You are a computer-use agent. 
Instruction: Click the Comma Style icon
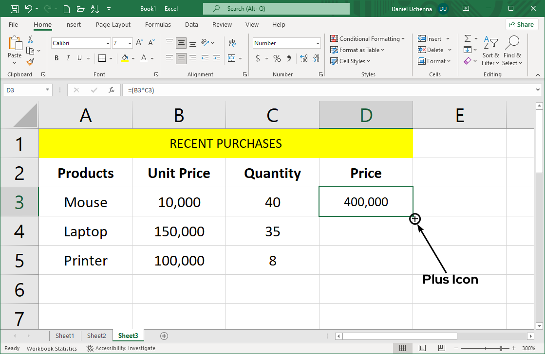pos(289,58)
